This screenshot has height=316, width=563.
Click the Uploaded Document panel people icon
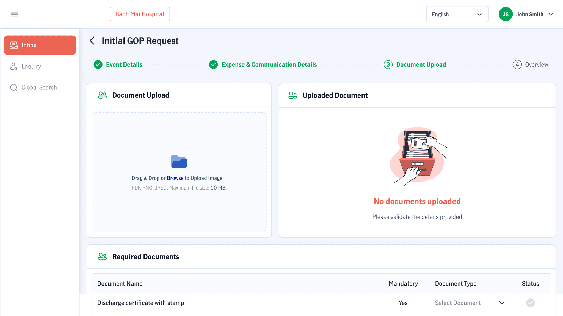293,95
